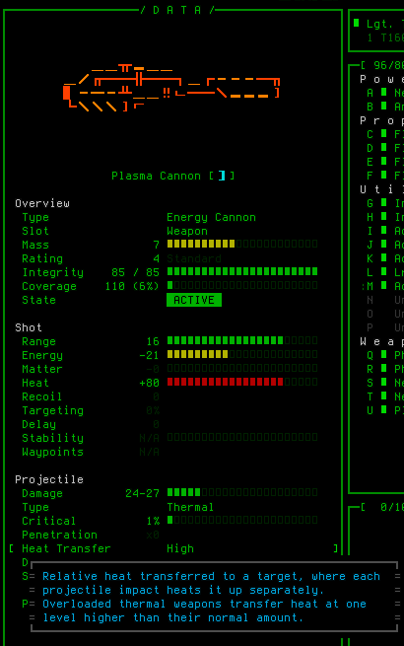
Task: Click the yellow Energy bar
Action: pyautogui.click(x=242, y=354)
